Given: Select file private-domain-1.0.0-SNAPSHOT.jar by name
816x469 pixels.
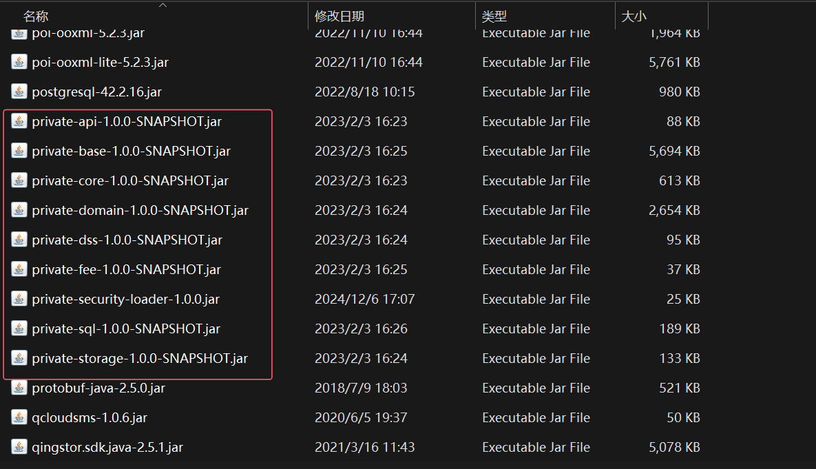Looking at the screenshot, I should pos(140,210).
